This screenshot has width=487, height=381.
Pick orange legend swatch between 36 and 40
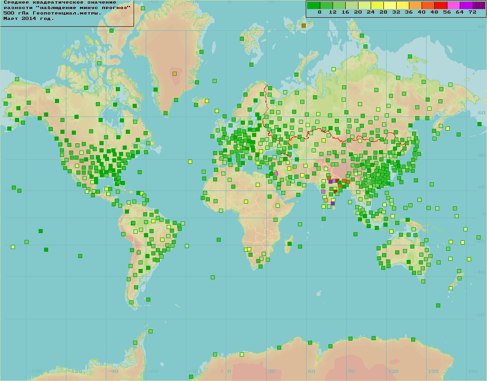tap(415, 5)
